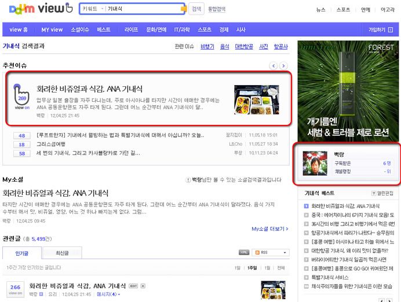Open best list item 항공기내식에서 파리가 나왔다
The image size is (401, 302).
353,233
